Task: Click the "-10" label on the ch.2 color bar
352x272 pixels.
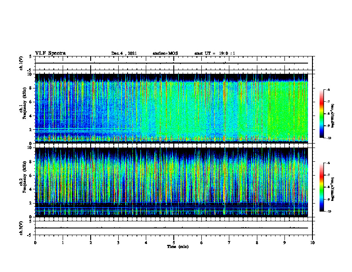Action: coord(329,212)
